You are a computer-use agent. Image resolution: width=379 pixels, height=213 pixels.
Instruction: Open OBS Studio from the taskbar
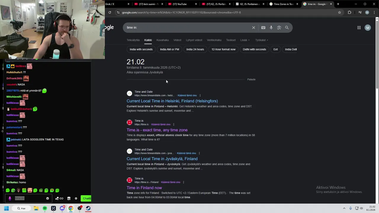point(80,208)
